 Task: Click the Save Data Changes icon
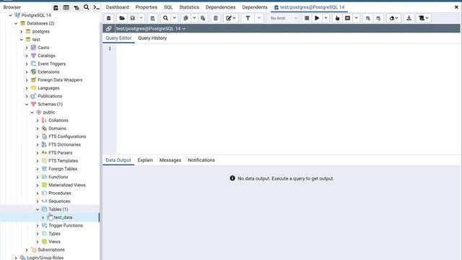(x=152, y=18)
